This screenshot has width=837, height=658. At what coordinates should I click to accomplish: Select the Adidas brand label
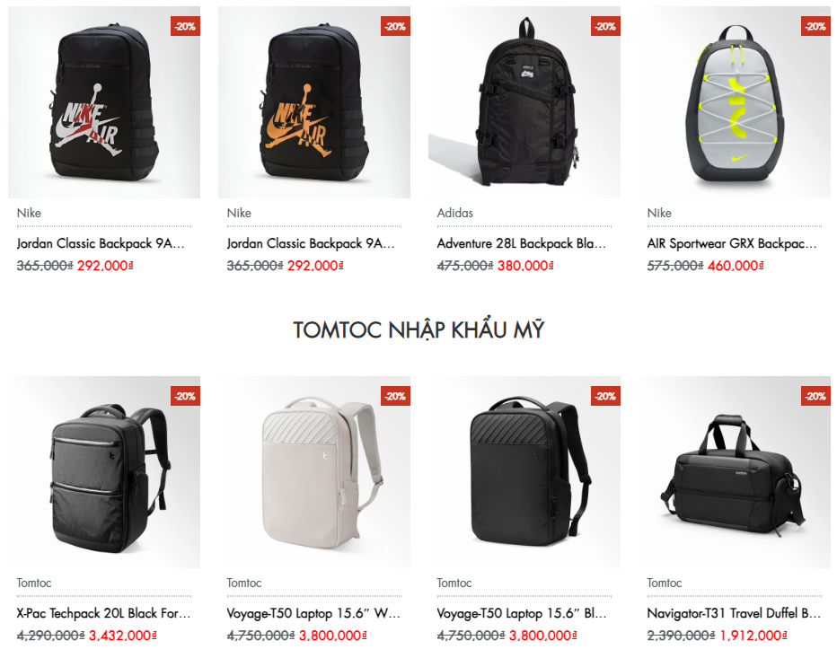[x=454, y=213]
